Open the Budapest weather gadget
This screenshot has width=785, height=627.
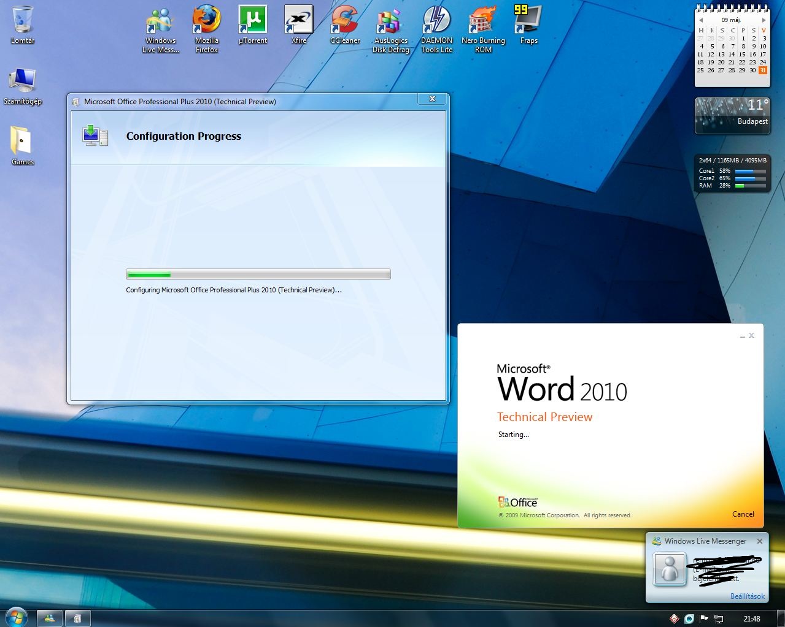[x=732, y=115]
